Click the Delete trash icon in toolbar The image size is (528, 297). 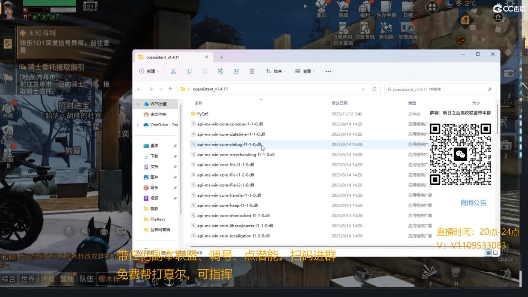[252, 71]
